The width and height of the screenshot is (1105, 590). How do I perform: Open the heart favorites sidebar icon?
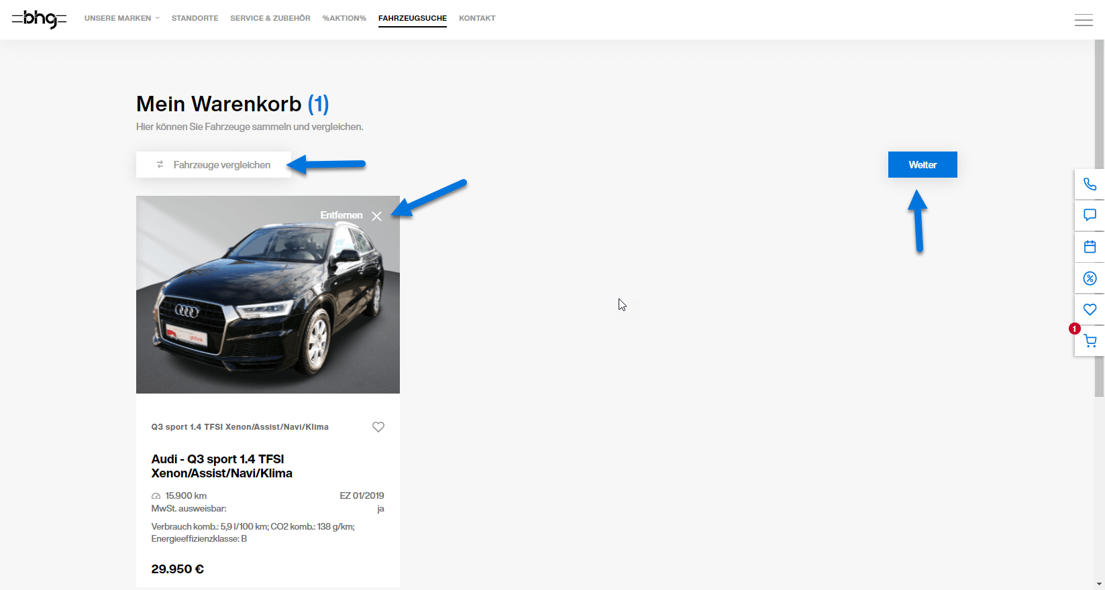click(x=1090, y=310)
